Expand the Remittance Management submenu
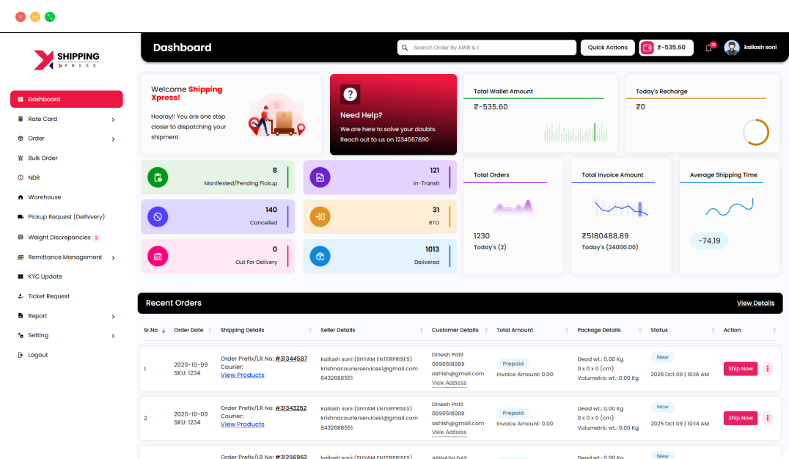This screenshot has height=459, width=789. point(113,257)
